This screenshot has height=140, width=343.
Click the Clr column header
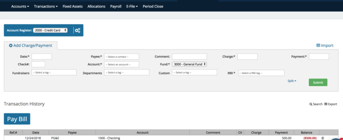240,132
